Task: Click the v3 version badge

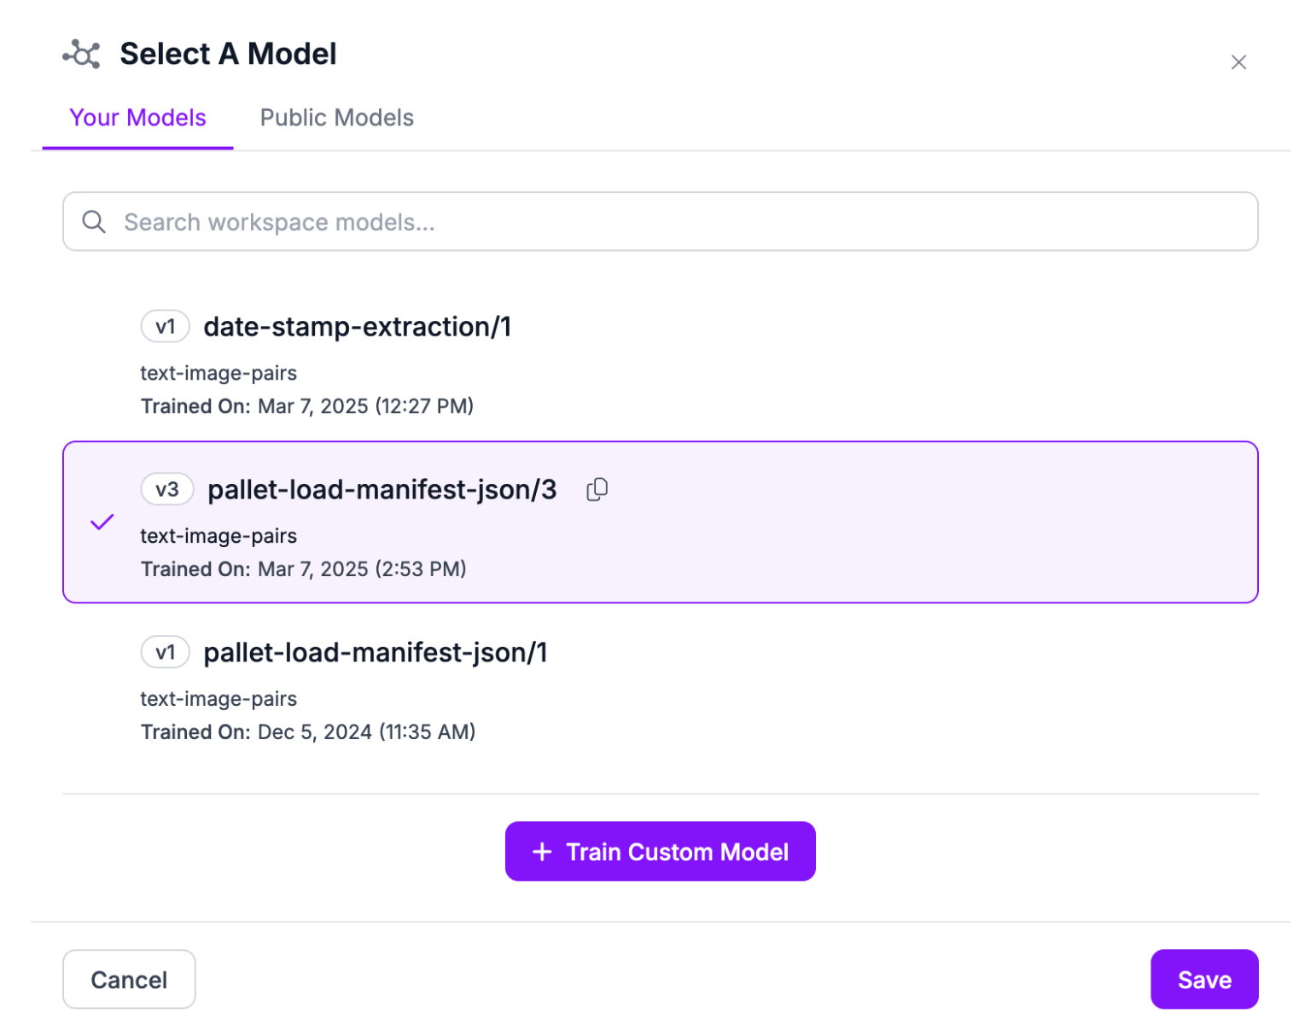Action: (x=167, y=490)
